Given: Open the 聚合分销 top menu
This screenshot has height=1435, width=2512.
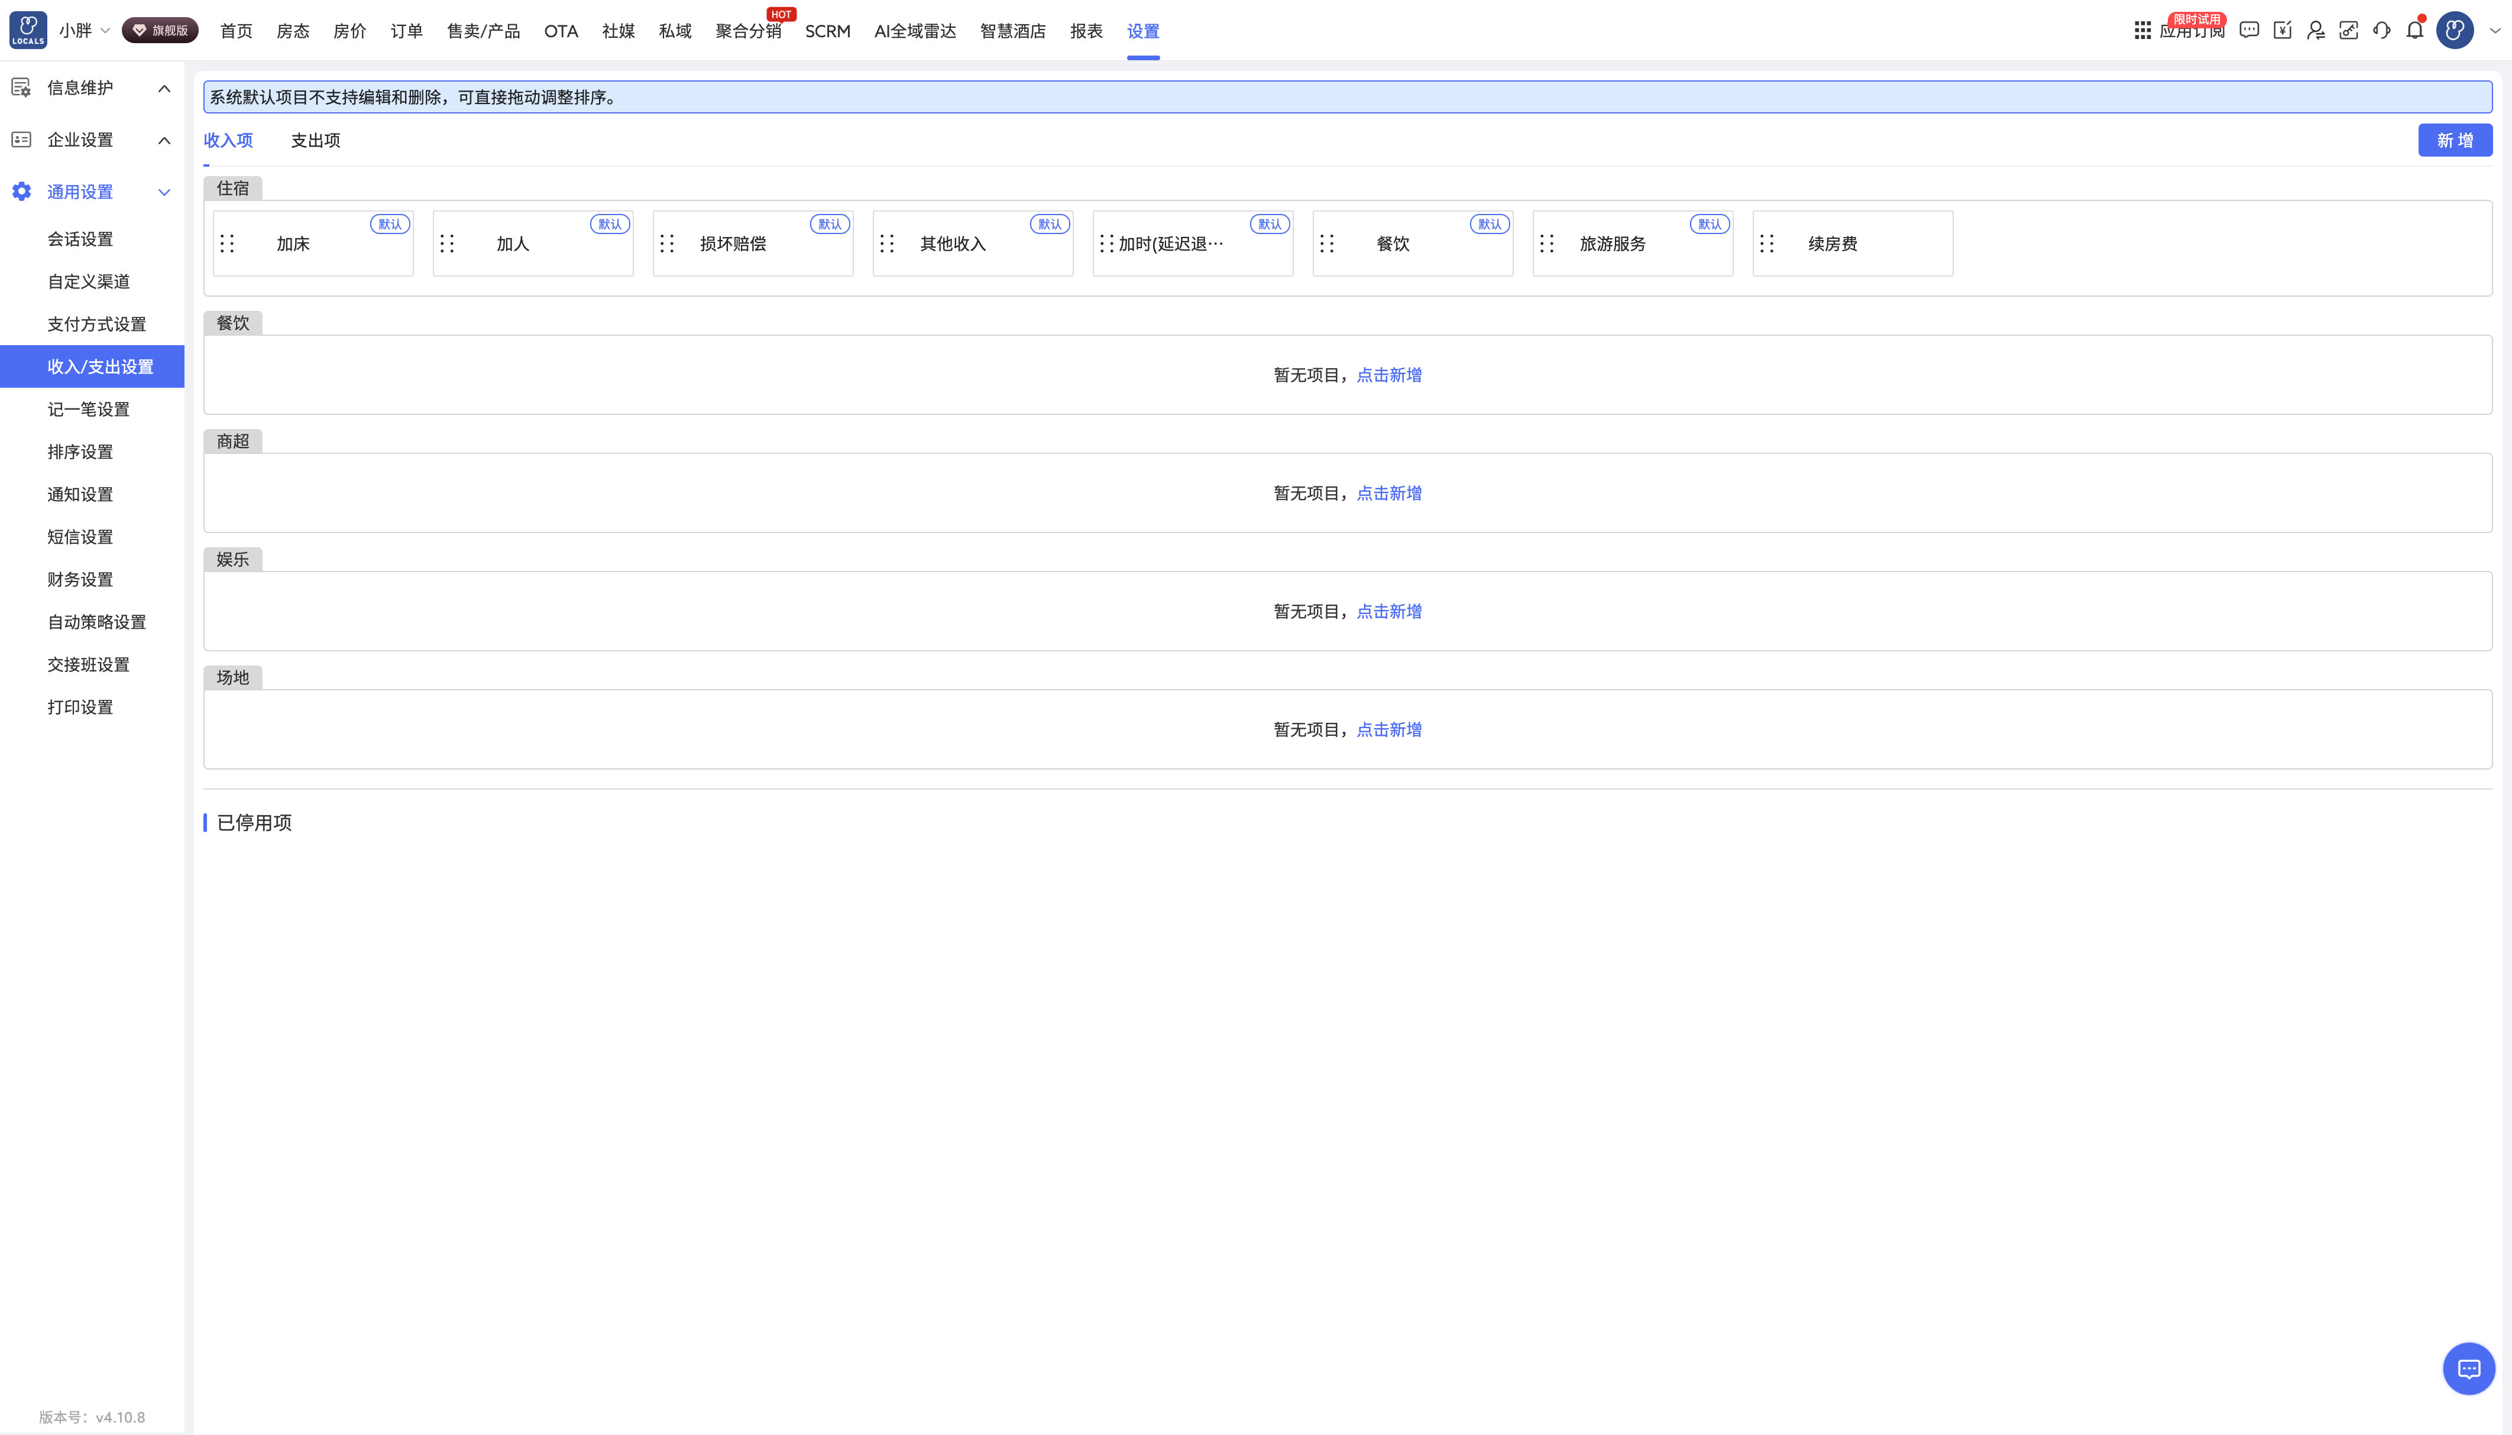Looking at the screenshot, I should click(x=748, y=31).
